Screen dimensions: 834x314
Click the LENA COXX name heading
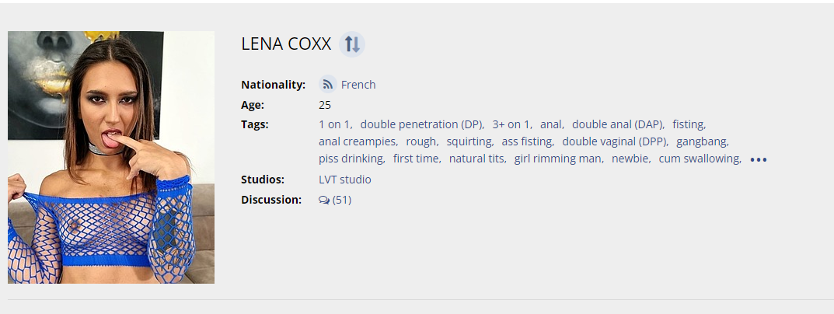pos(286,44)
